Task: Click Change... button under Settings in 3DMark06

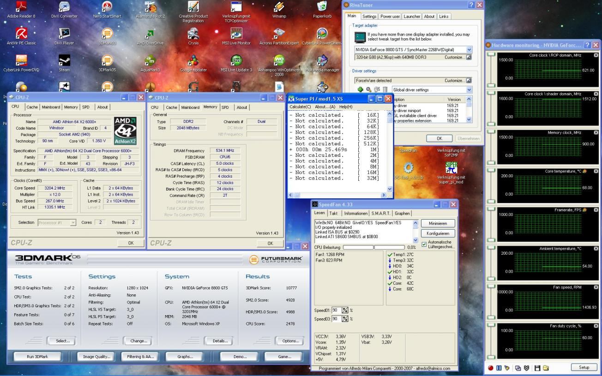Action: coord(138,341)
